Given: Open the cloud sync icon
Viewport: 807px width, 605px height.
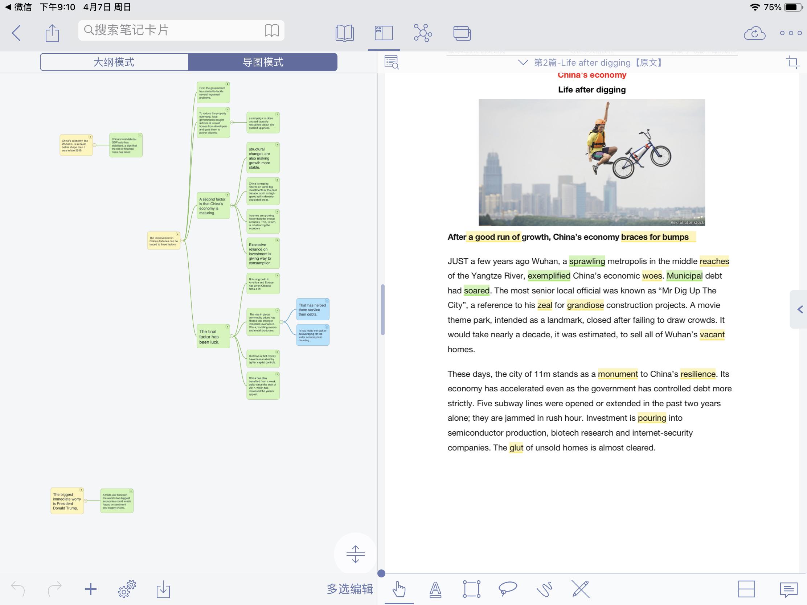Looking at the screenshot, I should (754, 33).
